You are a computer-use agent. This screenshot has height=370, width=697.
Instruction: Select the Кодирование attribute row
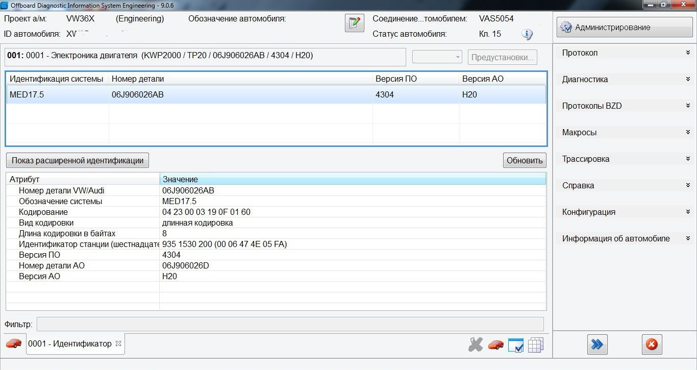click(276, 212)
